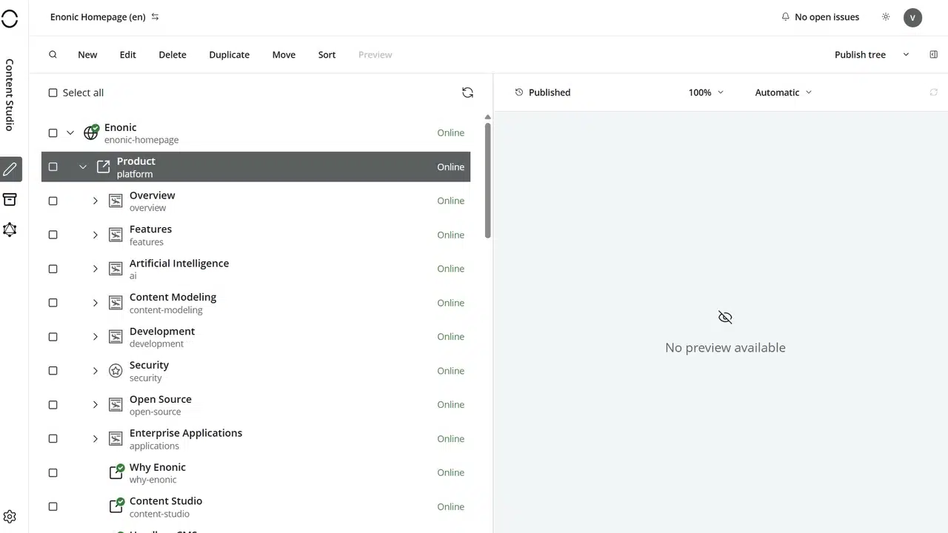
Task: Select the Content Studio tree row
Action: tap(256, 506)
